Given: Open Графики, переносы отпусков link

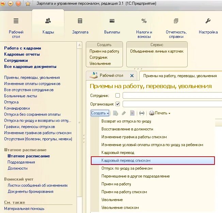Looking at the screenshot, I should 29,127.
